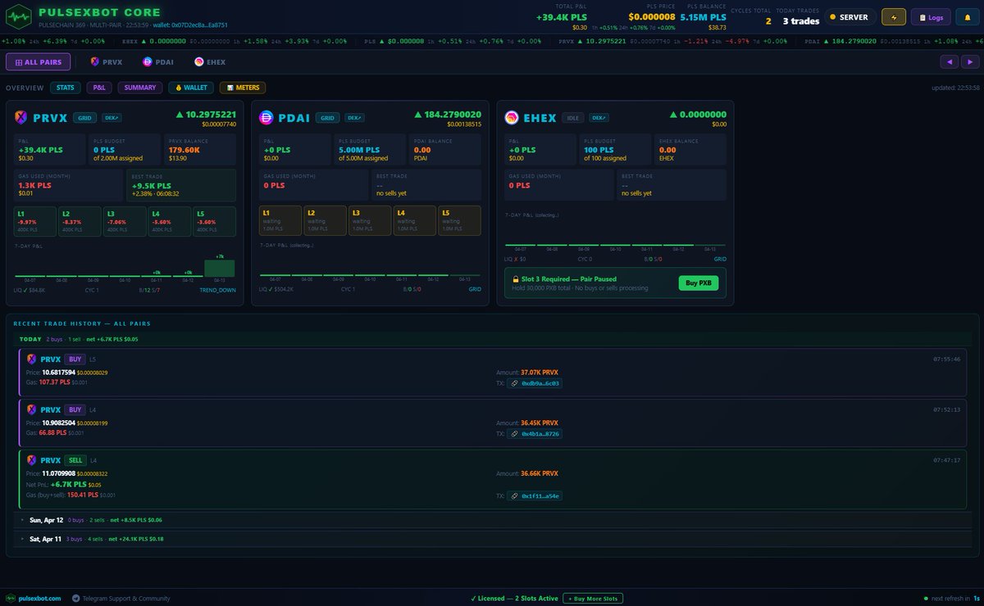Click the IDLE badge on EHEX card
Viewport: 984px width, 606px height.
573,118
